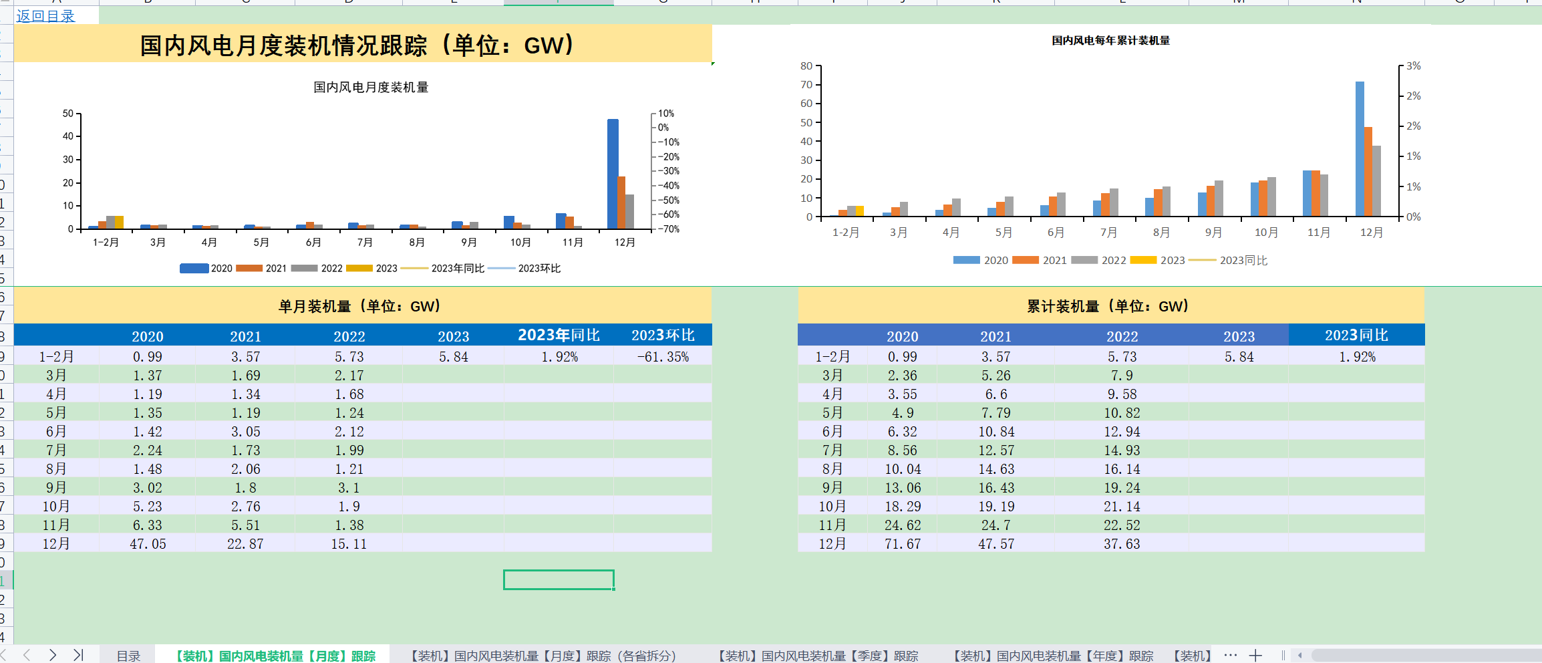
Task: Jump to the last sheet tab arrow
Action: [78, 655]
